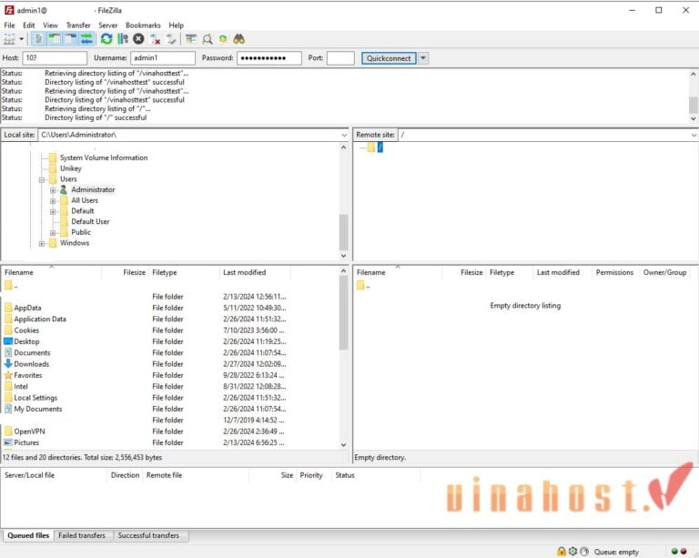Open Site Manager dropdown arrow
Viewport: 699px width, 558px height.
(x=21, y=39)
